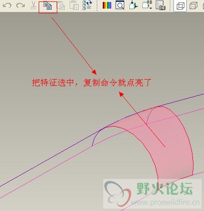Image resolution: width=204 pixels, height=211 pixels.
Task: Click the Cut scissors icon
Action: click(x=33, y=5)
